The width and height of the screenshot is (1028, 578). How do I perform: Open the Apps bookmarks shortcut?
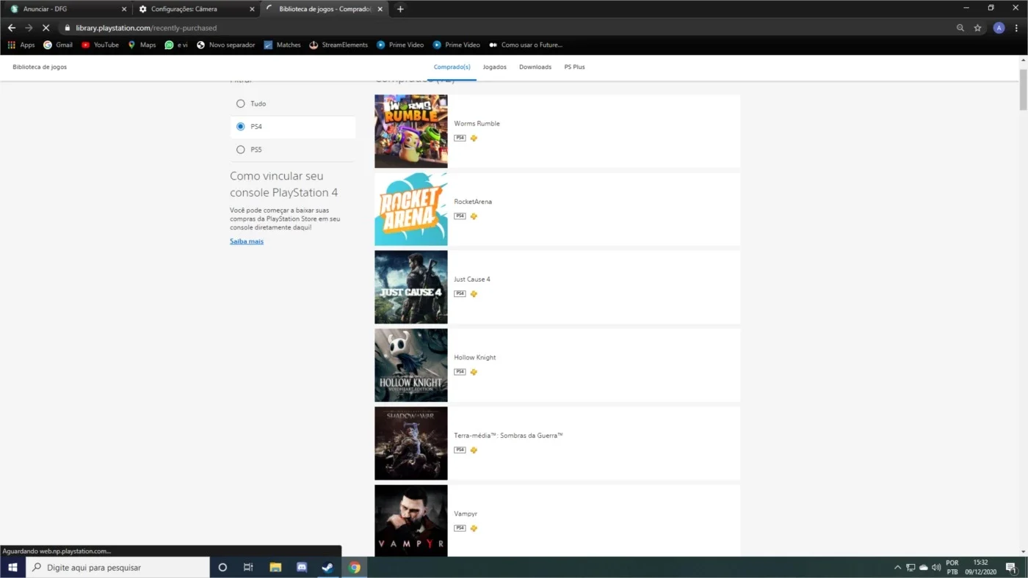click(21, 45)
